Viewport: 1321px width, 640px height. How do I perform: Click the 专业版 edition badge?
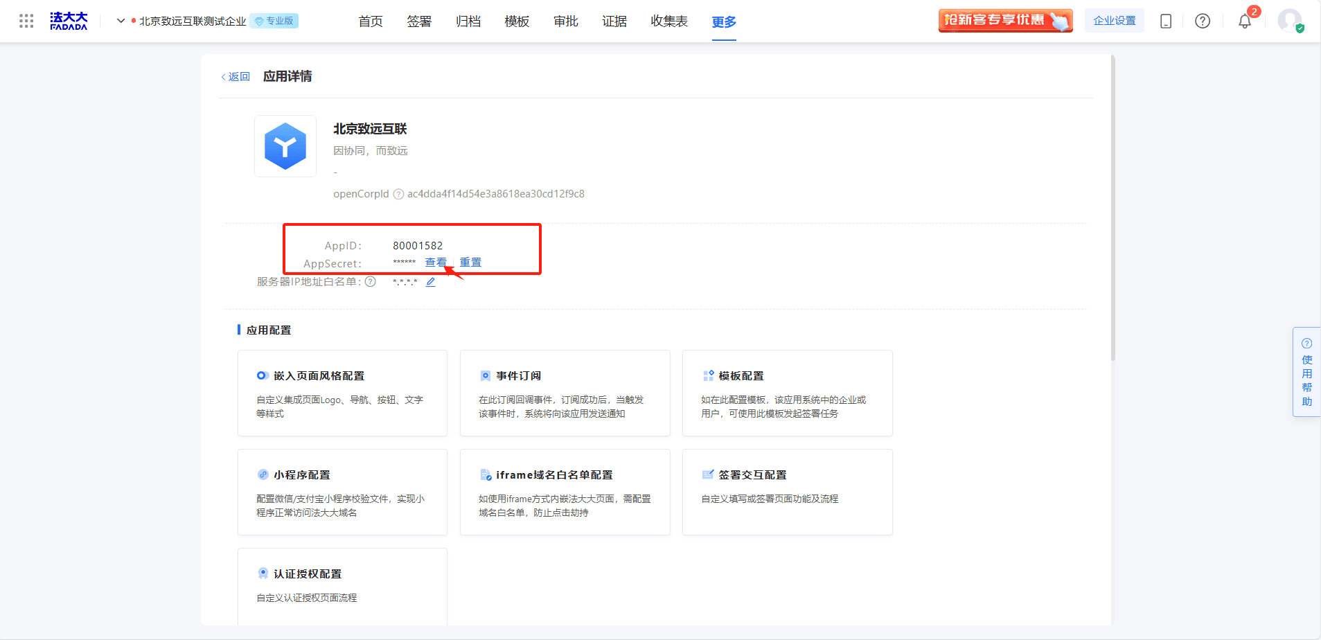pyautogui.click(x=274, y=21)
